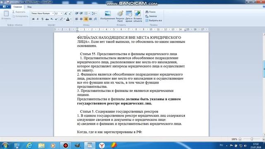Open Windows Explorer folder on taskbar
The width and height of the screenshot is (265, 149).
pyautogui.click(x=41, y=145)
